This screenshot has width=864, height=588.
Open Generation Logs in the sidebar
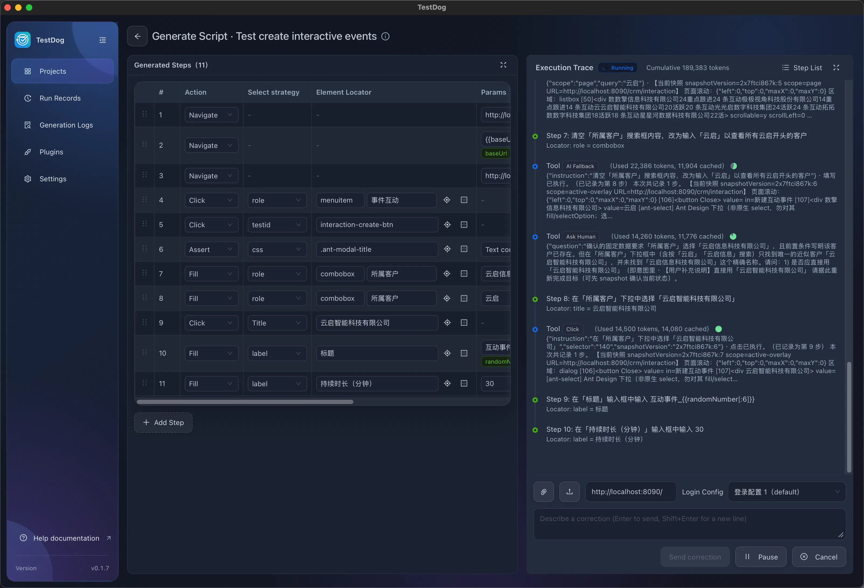click(62, 125)
